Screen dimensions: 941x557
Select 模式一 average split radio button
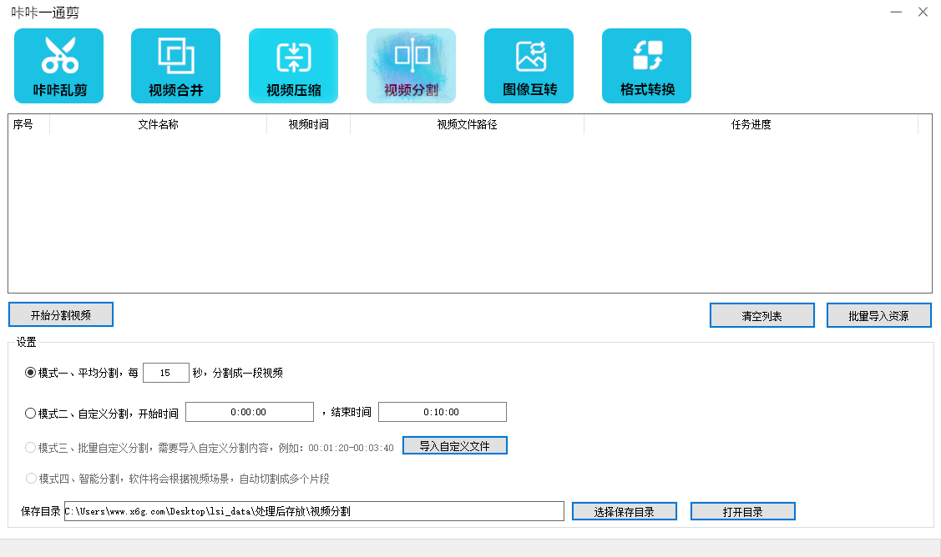(x=31, y=373)
